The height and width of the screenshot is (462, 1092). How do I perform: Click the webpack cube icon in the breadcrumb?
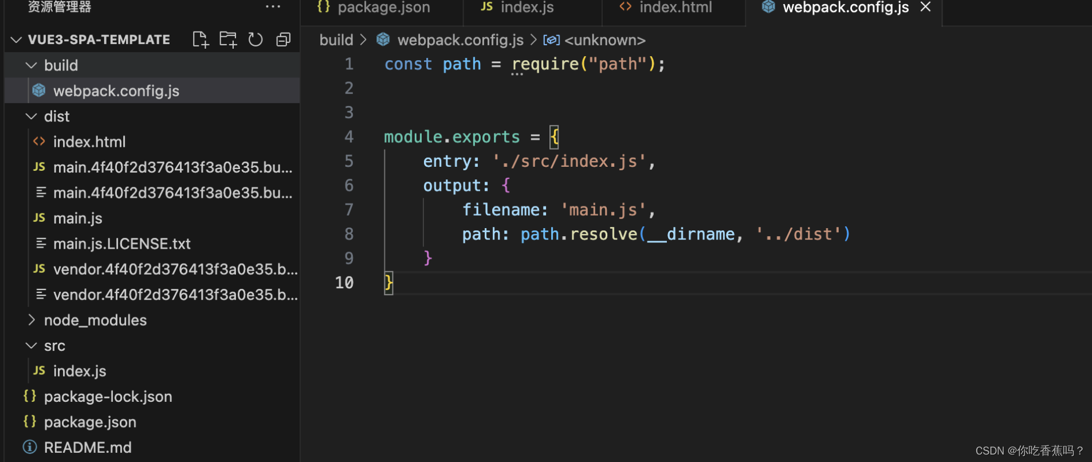pos(383,40)
